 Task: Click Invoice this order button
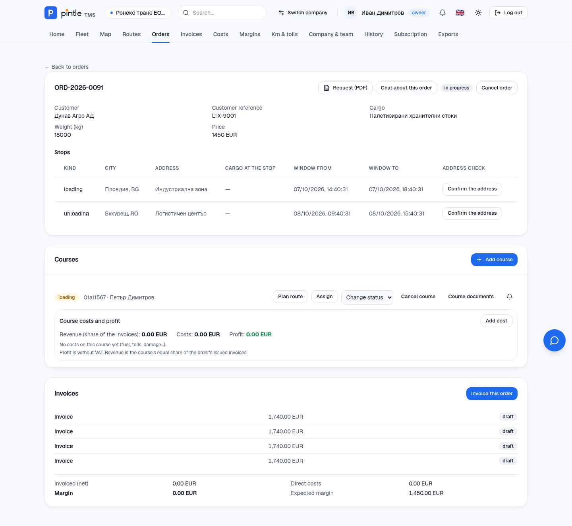coord(492,394)
